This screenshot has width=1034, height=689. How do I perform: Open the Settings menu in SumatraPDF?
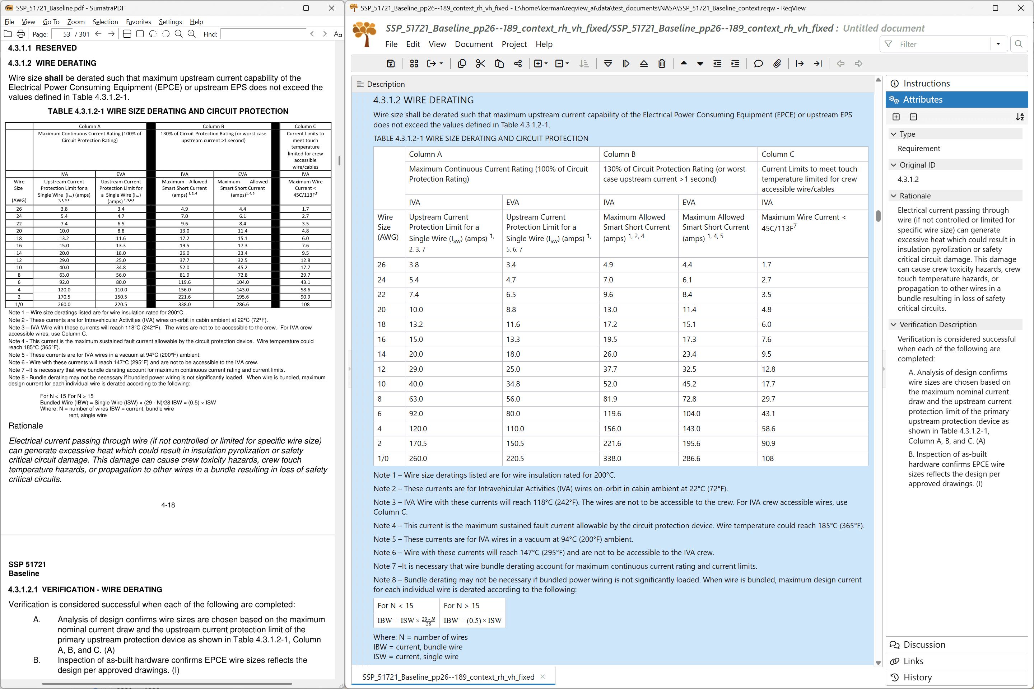[x=170, y=22]
